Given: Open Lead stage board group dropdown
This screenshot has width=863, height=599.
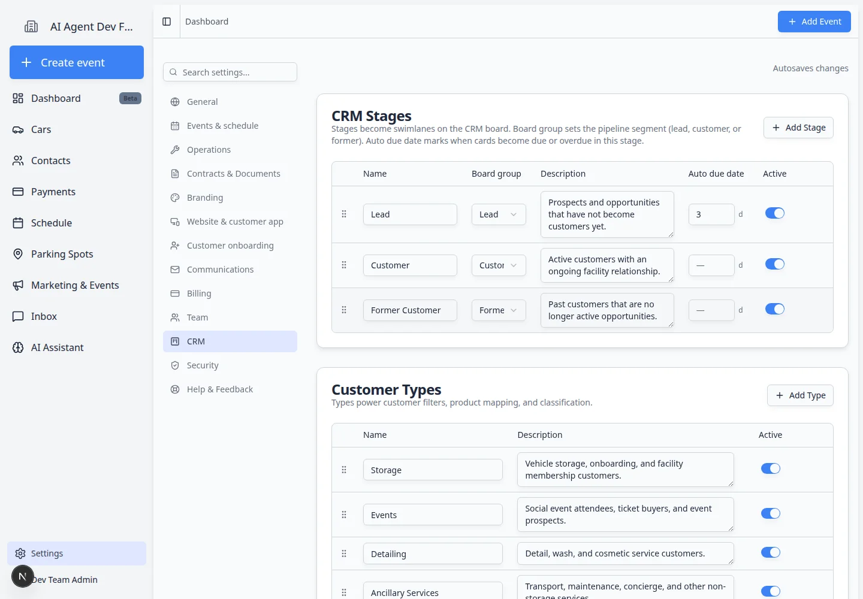Looking at the screenshot, I should (x=499, y=214).
